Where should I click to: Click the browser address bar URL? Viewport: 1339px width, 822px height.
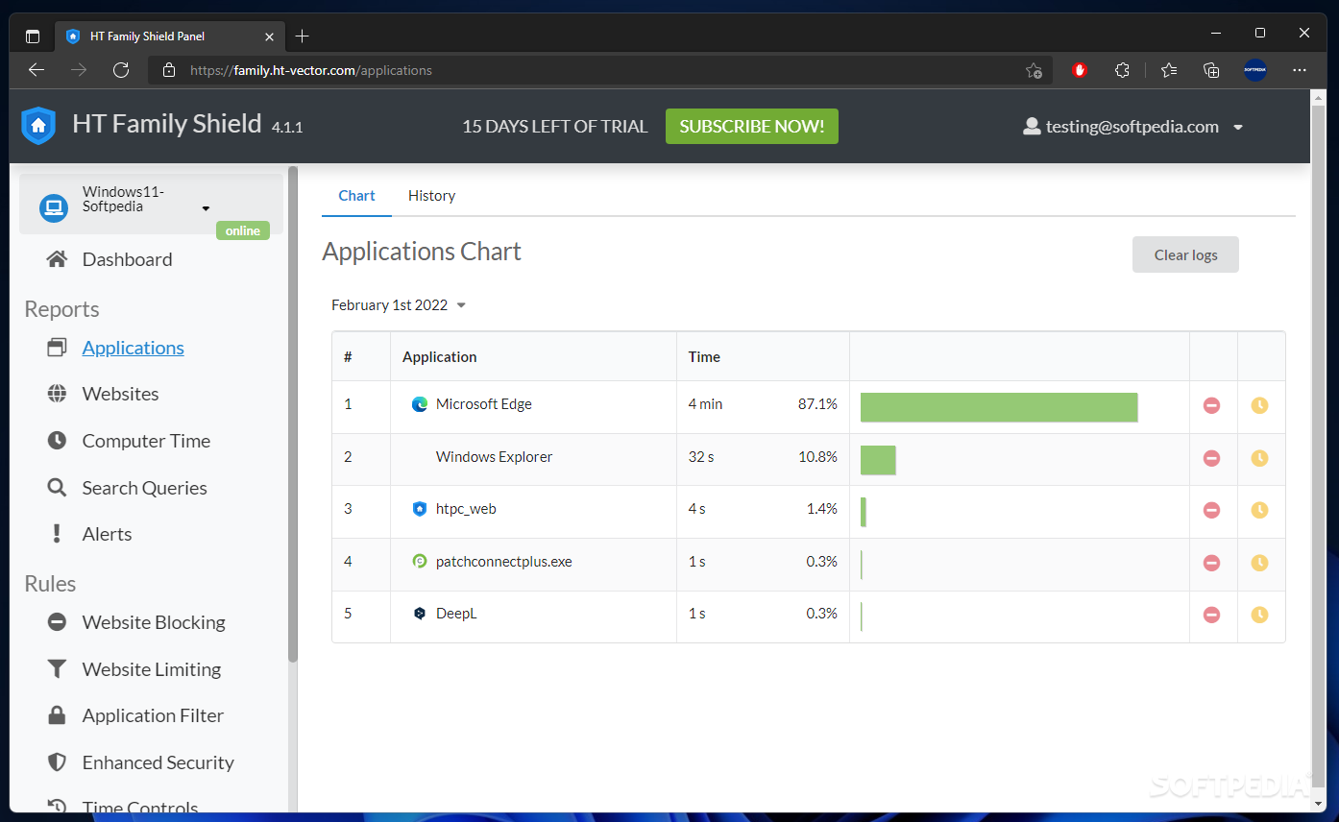(311, 70)
